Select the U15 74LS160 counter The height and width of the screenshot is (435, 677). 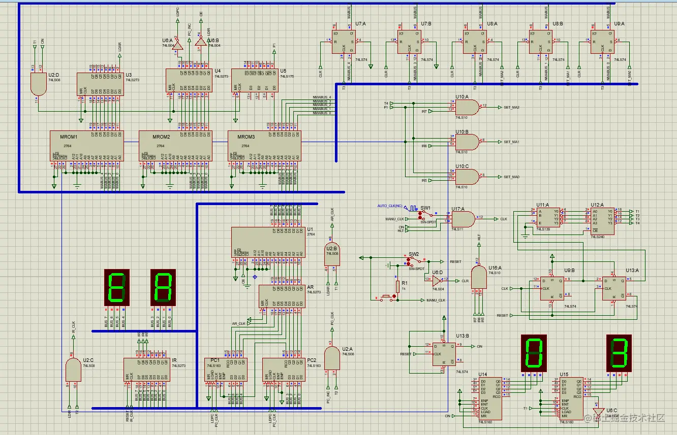(x=571, y=398)
